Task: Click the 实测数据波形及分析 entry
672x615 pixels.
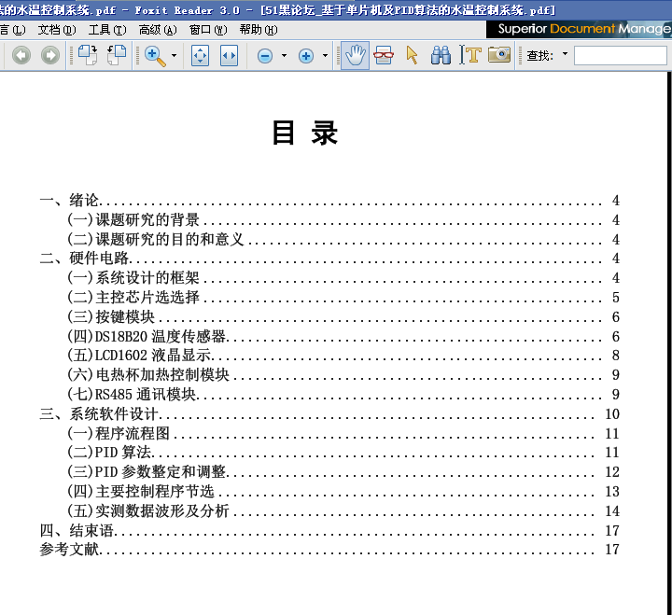Action: click(343, 510)
